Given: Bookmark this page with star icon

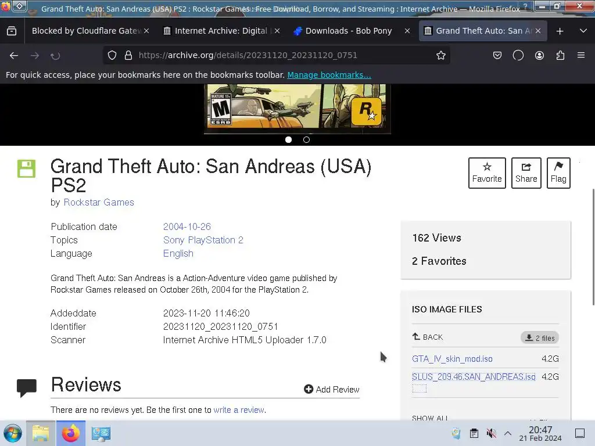Looking at the screenshot, I should click(440, 55).
